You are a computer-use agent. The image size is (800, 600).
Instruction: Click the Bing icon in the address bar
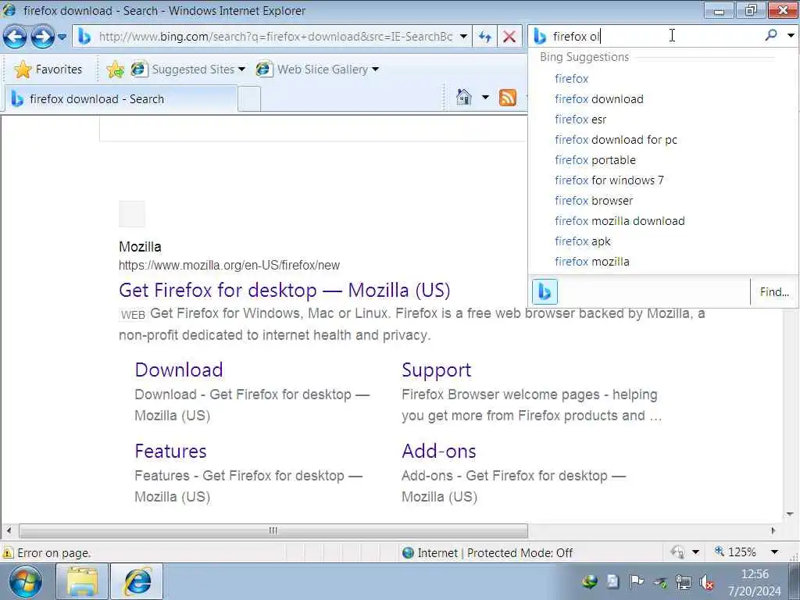(x=84, y=37)
